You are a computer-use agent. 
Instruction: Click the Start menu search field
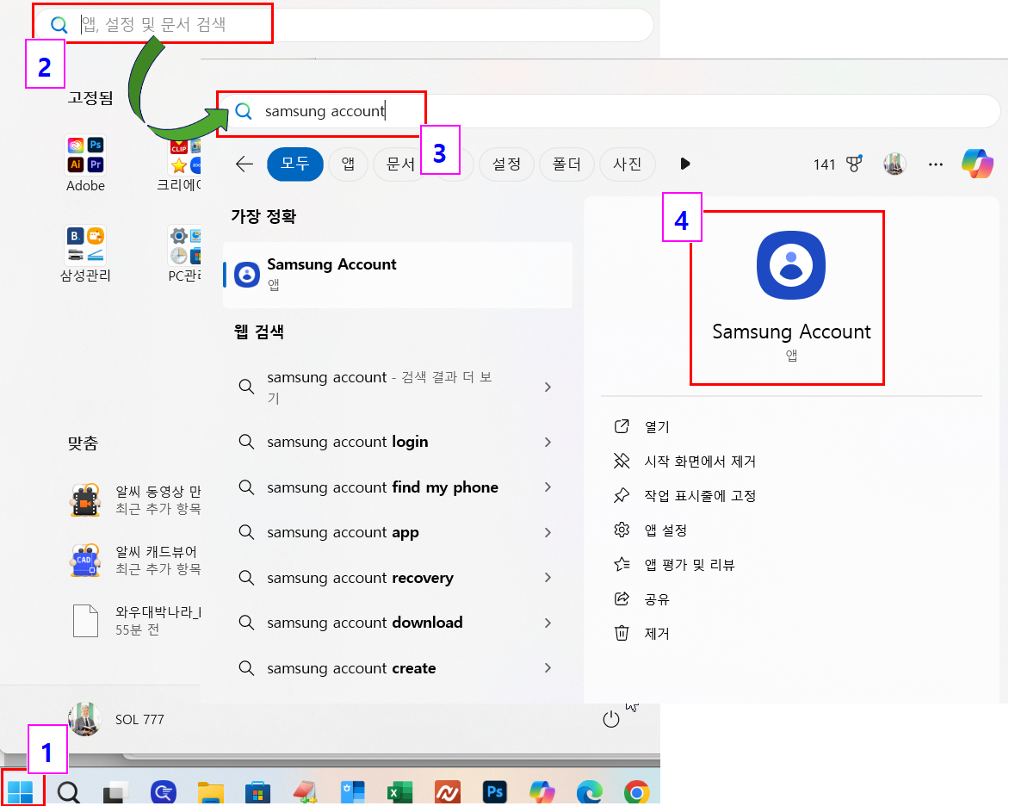(x=344, y=24)
